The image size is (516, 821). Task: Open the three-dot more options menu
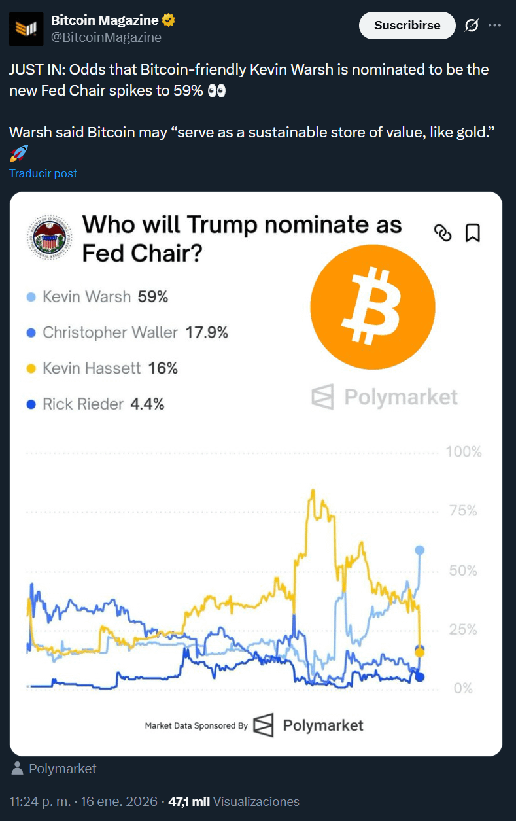[494, 26]
